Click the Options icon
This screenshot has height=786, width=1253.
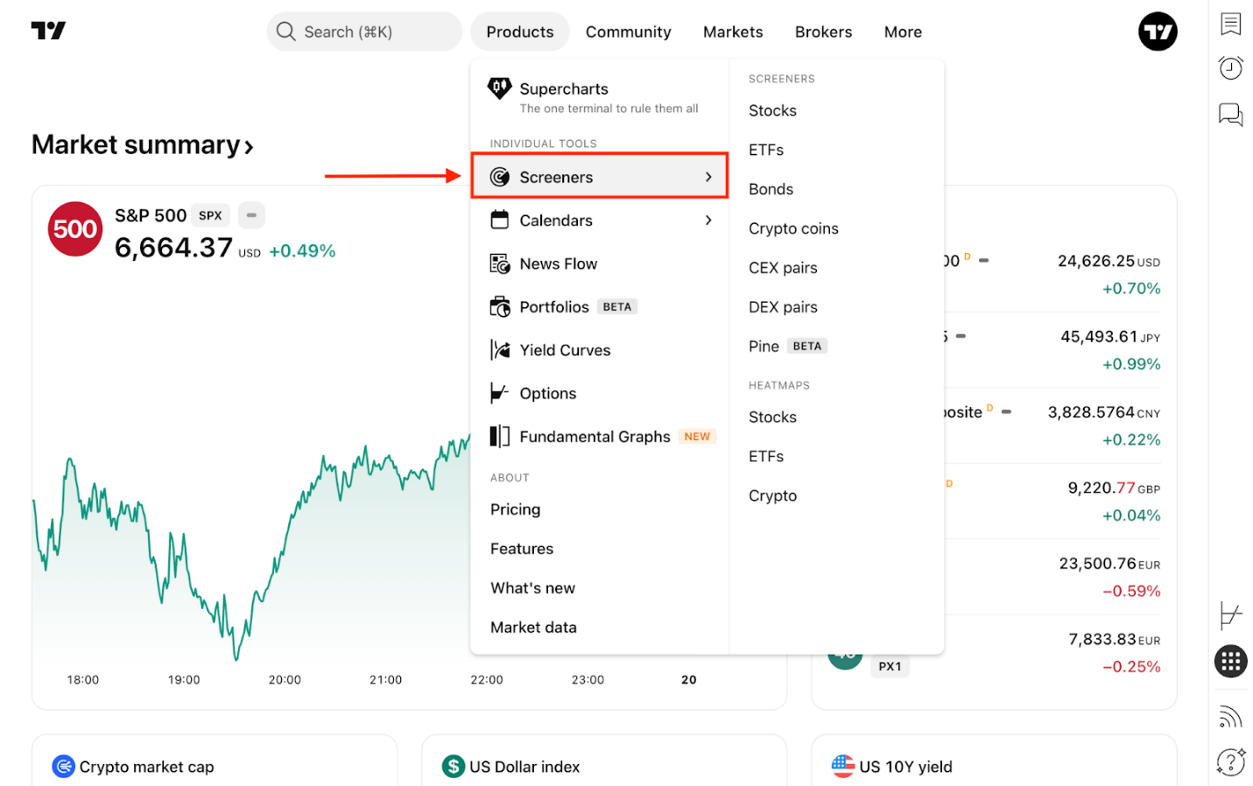click(x=499, y=393)
